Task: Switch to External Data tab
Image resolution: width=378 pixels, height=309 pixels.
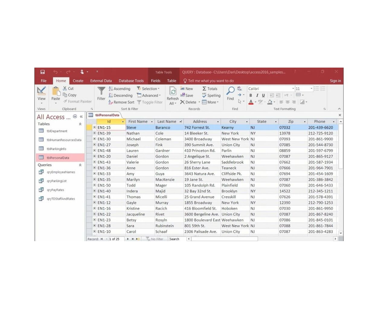Action: tap(101, 81)
